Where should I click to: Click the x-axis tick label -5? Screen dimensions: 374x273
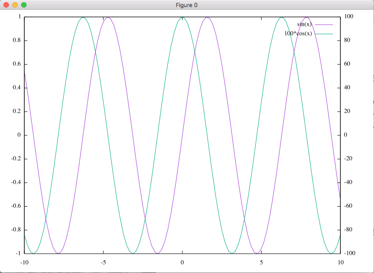(103, 262)
